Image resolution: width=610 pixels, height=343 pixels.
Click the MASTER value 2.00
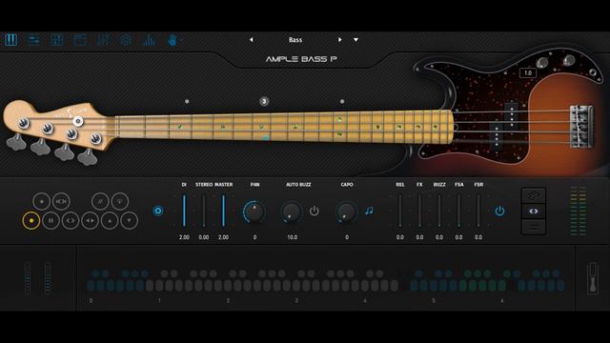[x=223, y=237]
